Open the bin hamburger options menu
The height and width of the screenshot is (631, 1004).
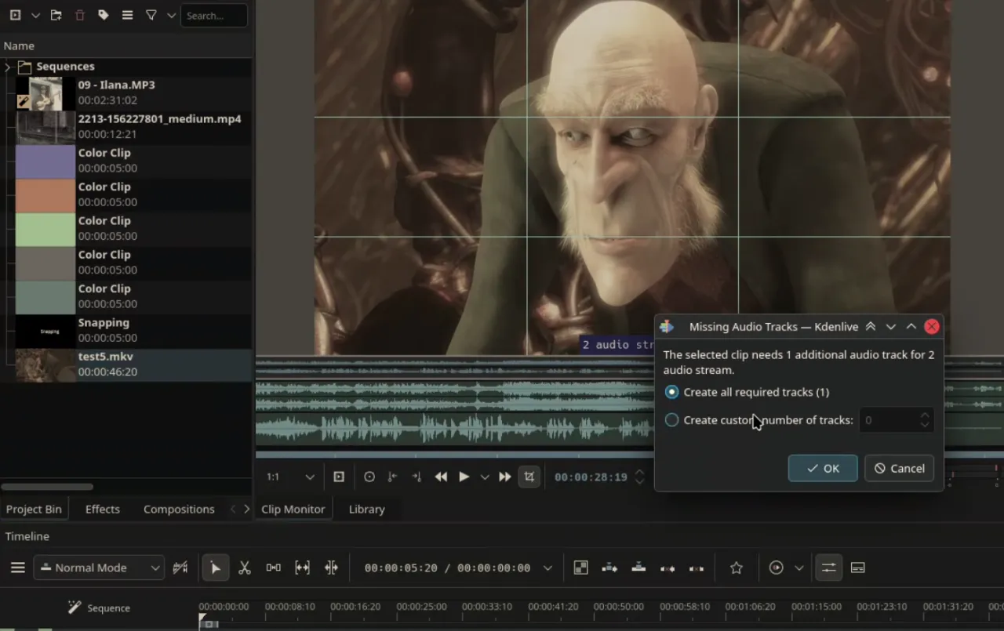click(x=127, y=15)
